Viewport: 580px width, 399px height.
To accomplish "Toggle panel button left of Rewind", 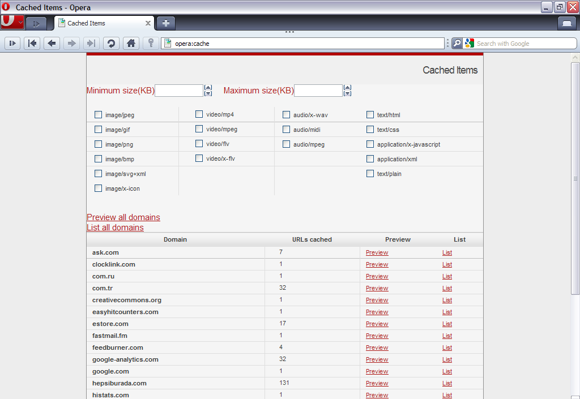I will coord(12,43).
